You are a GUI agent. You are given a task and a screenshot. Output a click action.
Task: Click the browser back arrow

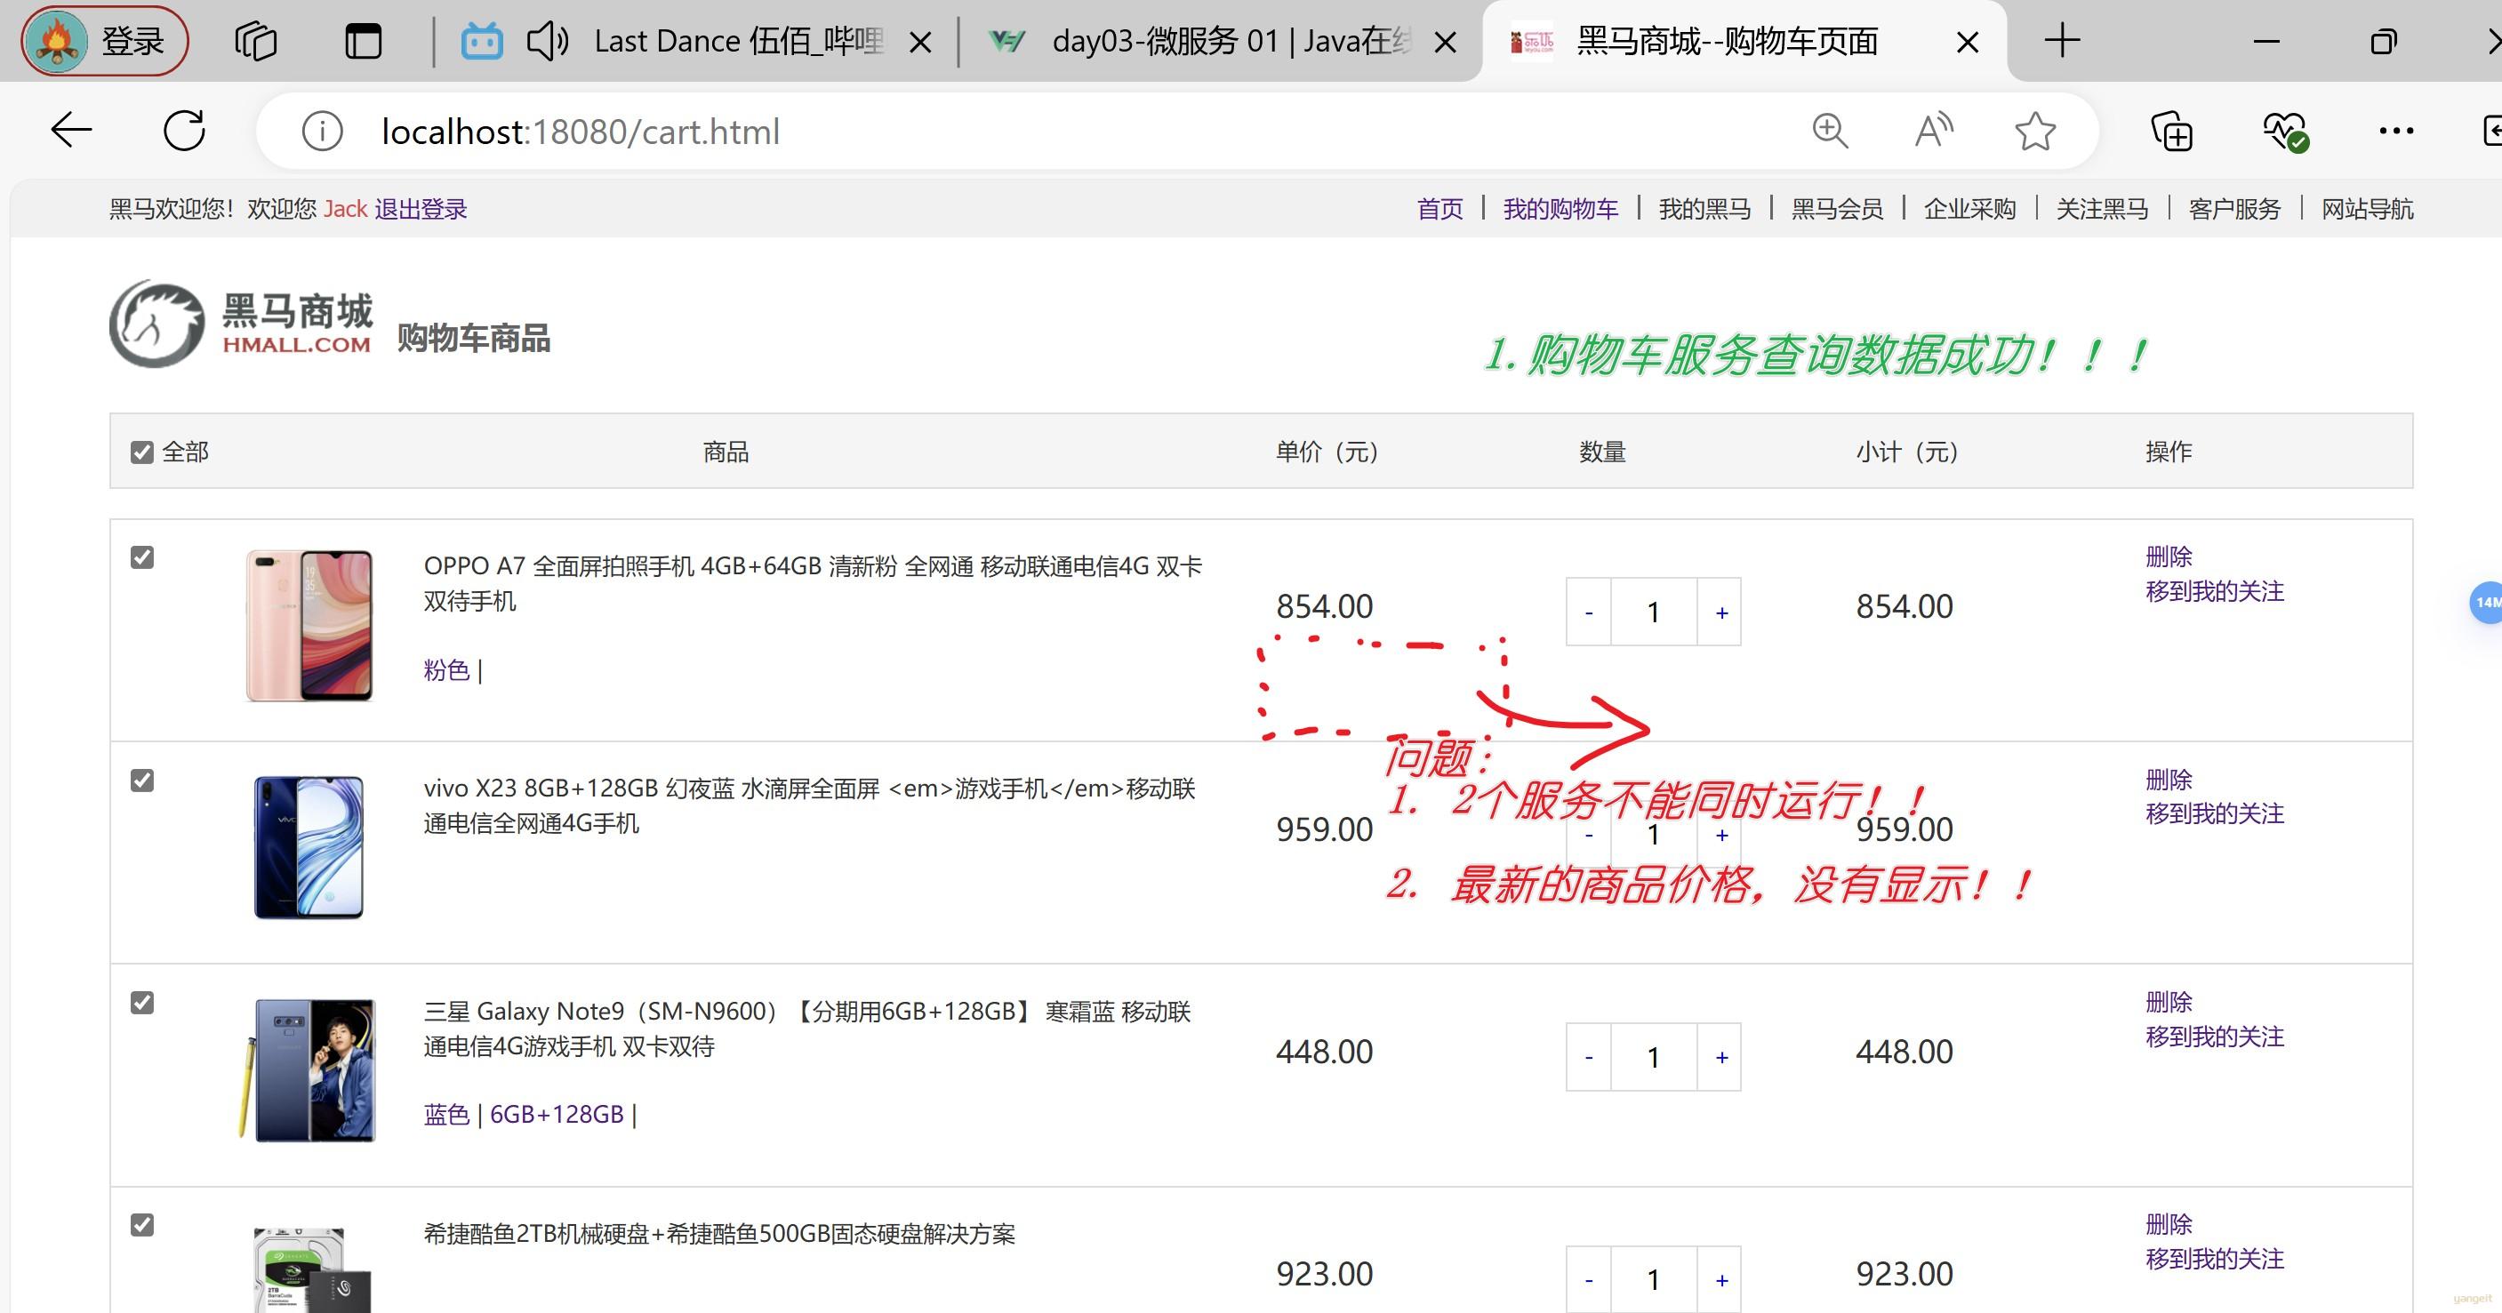click(71, 130)
